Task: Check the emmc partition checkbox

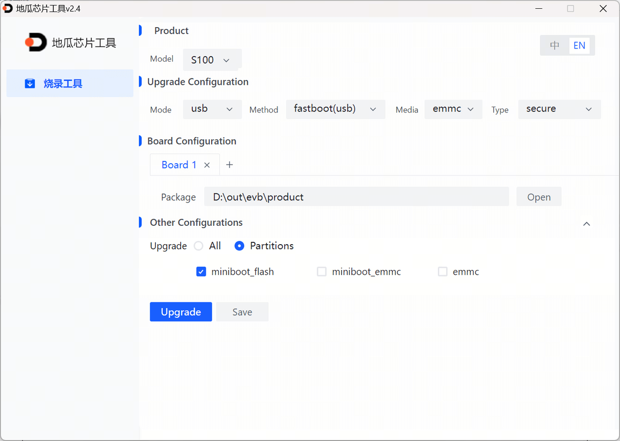Action: (442, 272)
